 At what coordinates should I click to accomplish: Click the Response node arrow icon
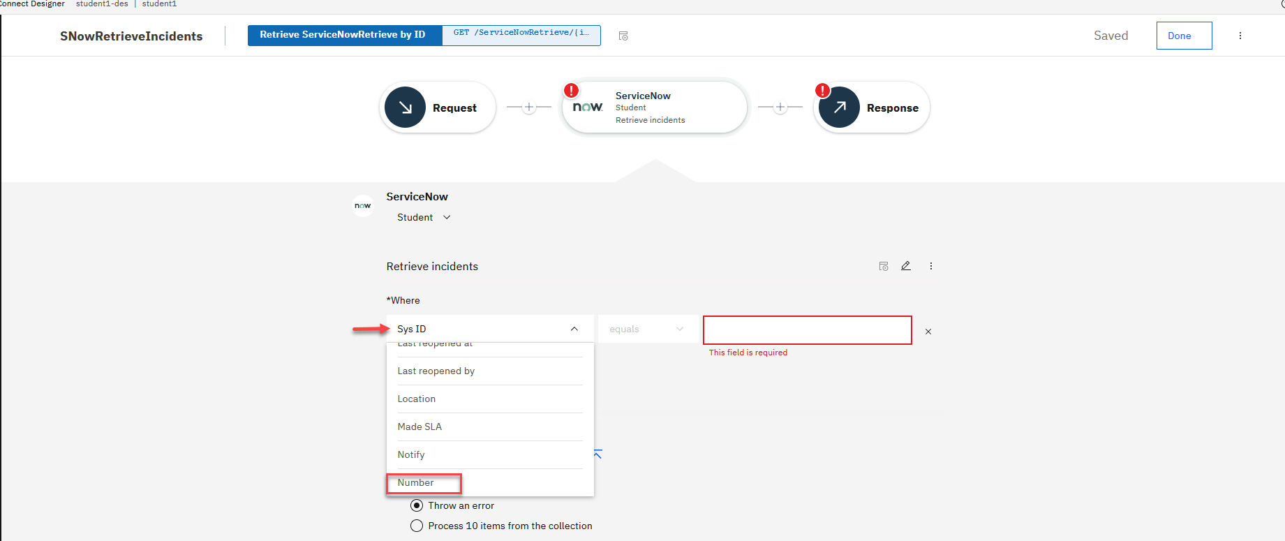point(839,108)
